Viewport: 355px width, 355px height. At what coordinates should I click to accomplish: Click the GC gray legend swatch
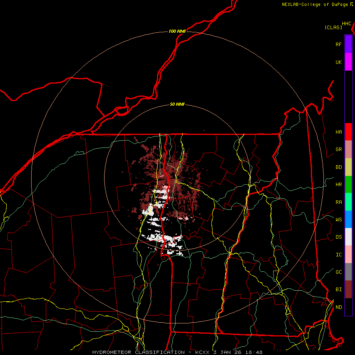(348, 272)
